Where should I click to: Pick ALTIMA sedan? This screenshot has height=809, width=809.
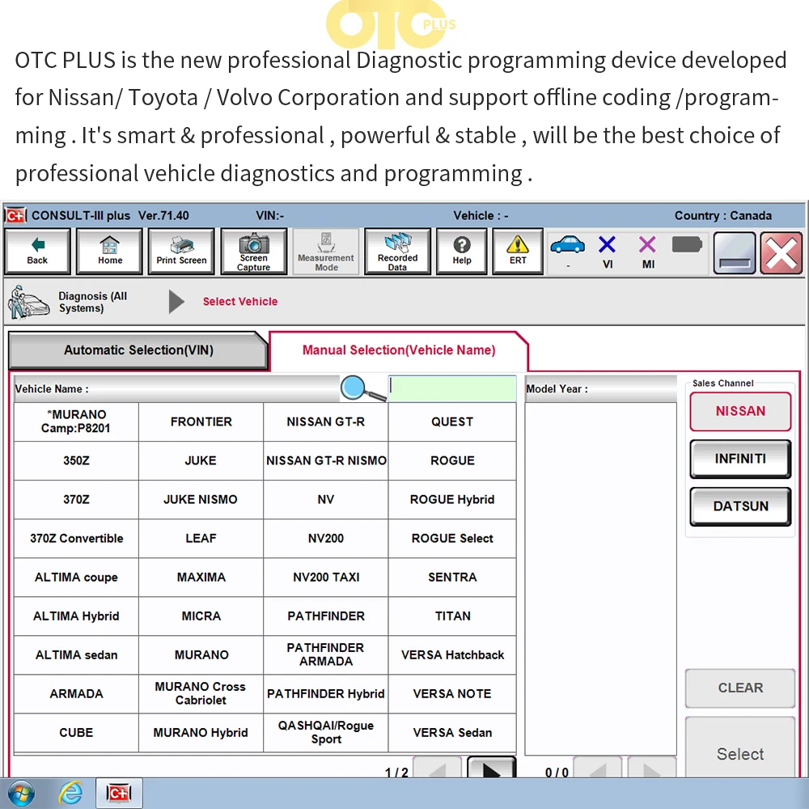click(76, 654)
